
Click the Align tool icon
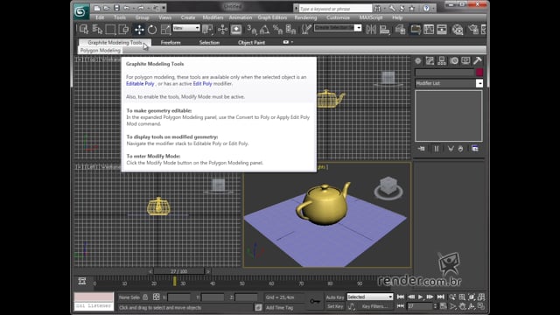[384, 29]
